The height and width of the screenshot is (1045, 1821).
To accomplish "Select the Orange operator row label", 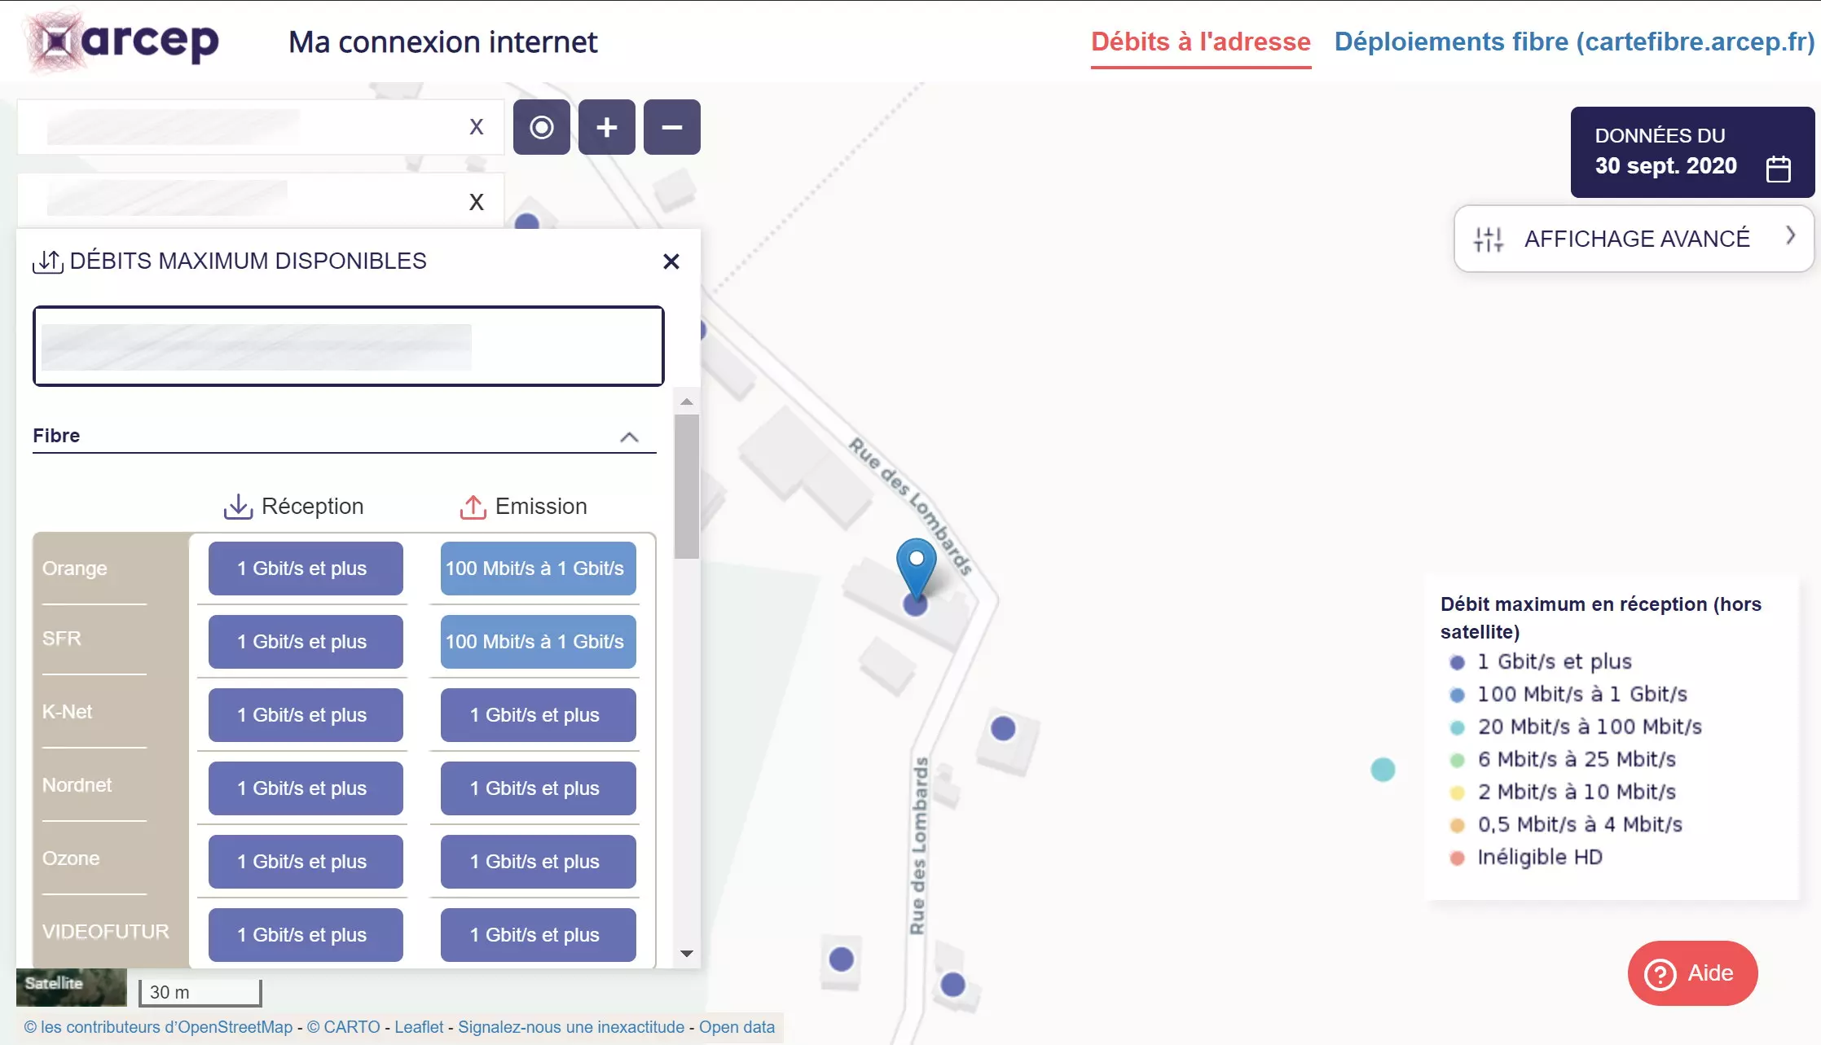I will (75, 569).
